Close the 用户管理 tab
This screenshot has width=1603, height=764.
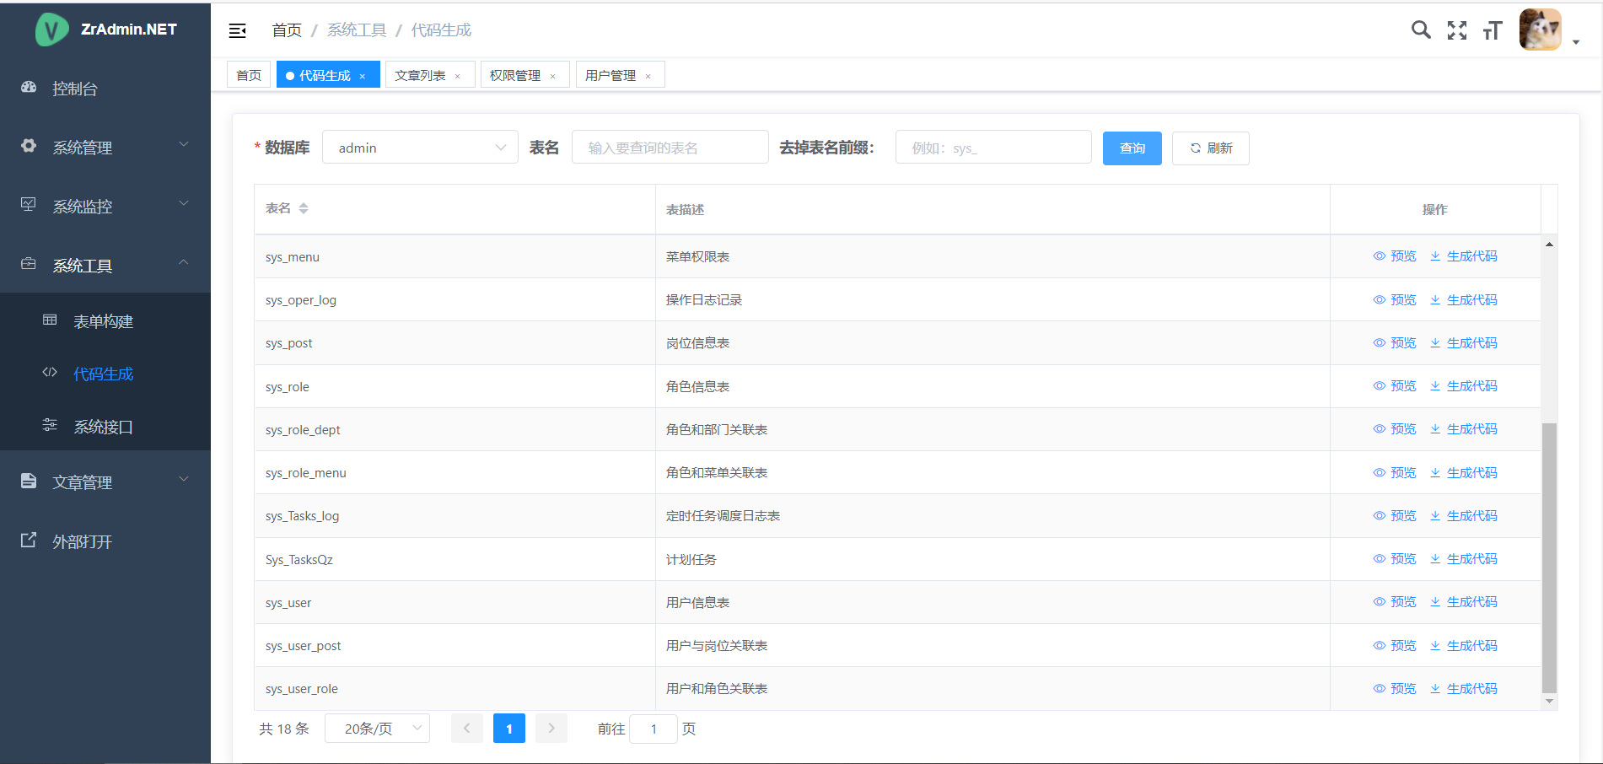pyautogui.click(x=648, y=77)
